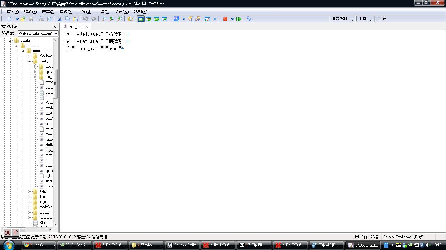
Task: Click the Paste clipboard icon
Action: click(x=75, y=19)
